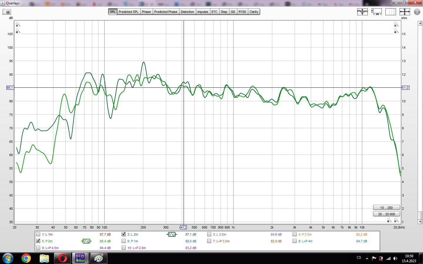Enable the '1: L 1m' trace checkbox

38,234
